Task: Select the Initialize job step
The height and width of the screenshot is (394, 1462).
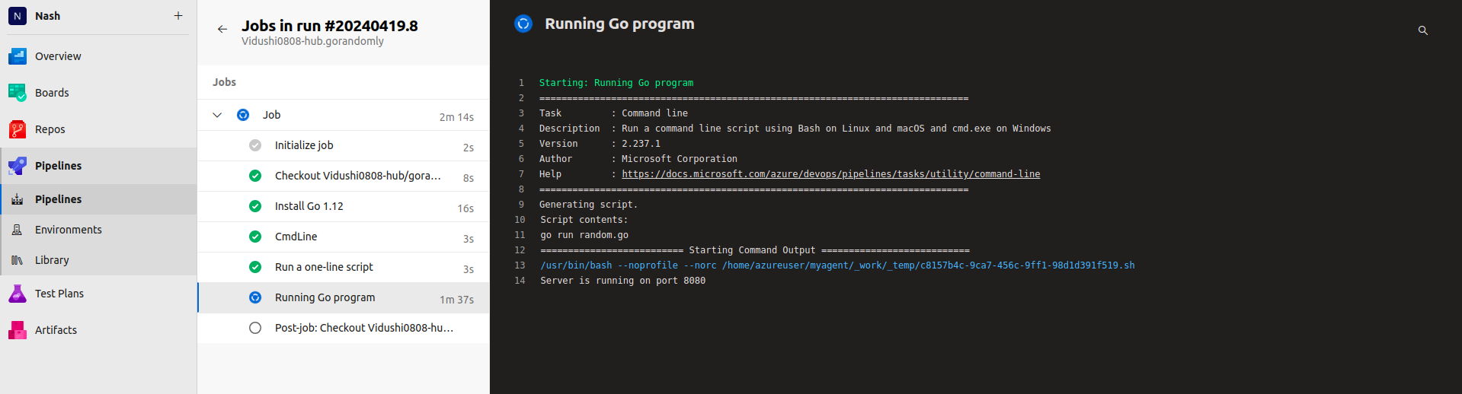Action: 304,145
